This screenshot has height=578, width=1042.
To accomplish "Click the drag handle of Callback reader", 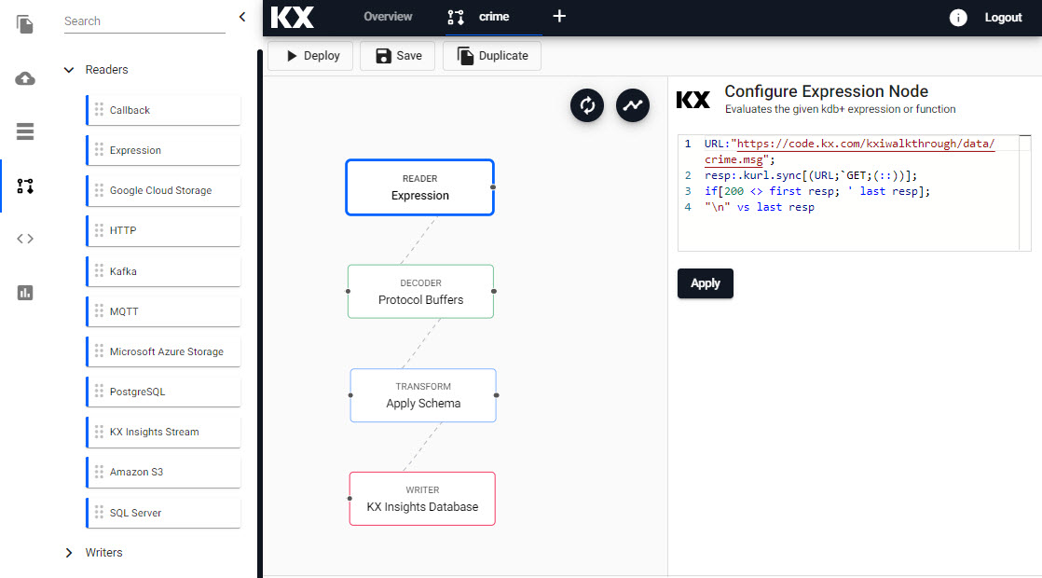I will pyautogui.click(x=99, y=110).
